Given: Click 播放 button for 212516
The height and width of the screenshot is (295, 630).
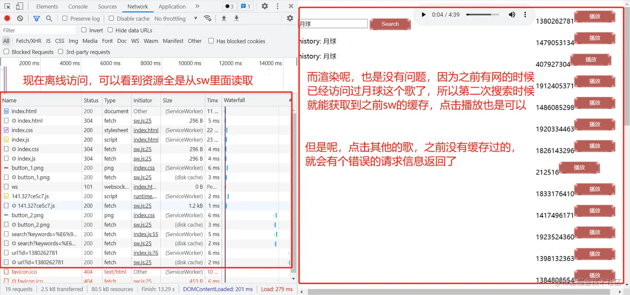Looking at the screenshot, I should pos(579,168).
